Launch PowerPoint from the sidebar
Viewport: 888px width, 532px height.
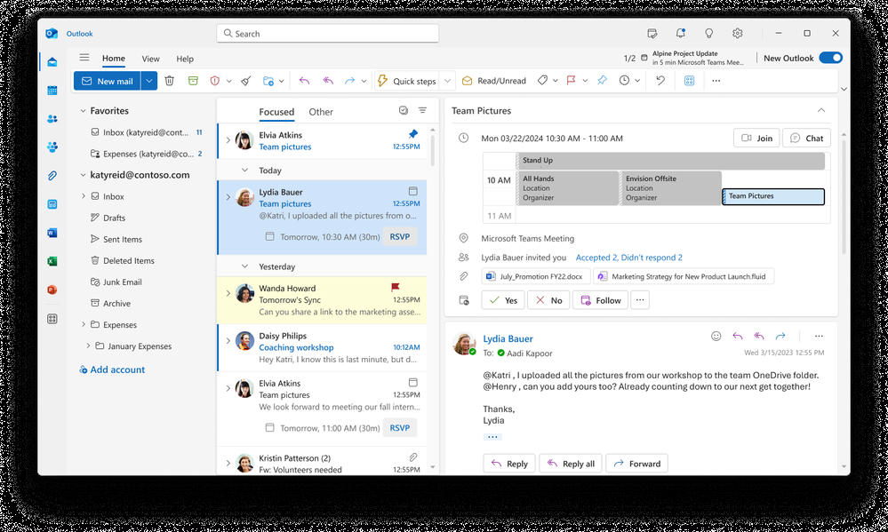click(52, 290)
